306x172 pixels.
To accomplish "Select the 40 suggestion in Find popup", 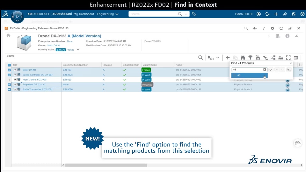I will [249, 75].
